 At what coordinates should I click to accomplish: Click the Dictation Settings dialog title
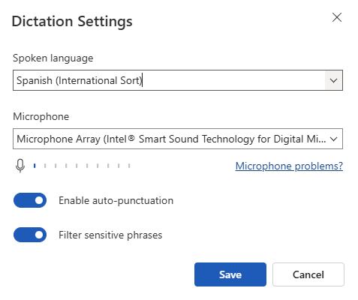pos(72,21)
